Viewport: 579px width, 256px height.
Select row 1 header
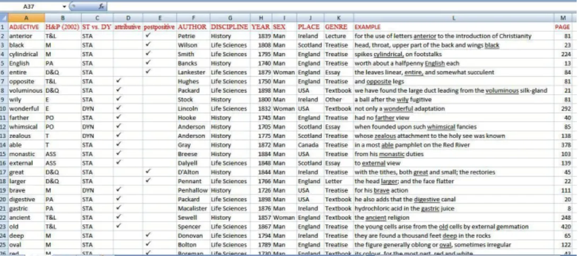click(x=4, y=27)
